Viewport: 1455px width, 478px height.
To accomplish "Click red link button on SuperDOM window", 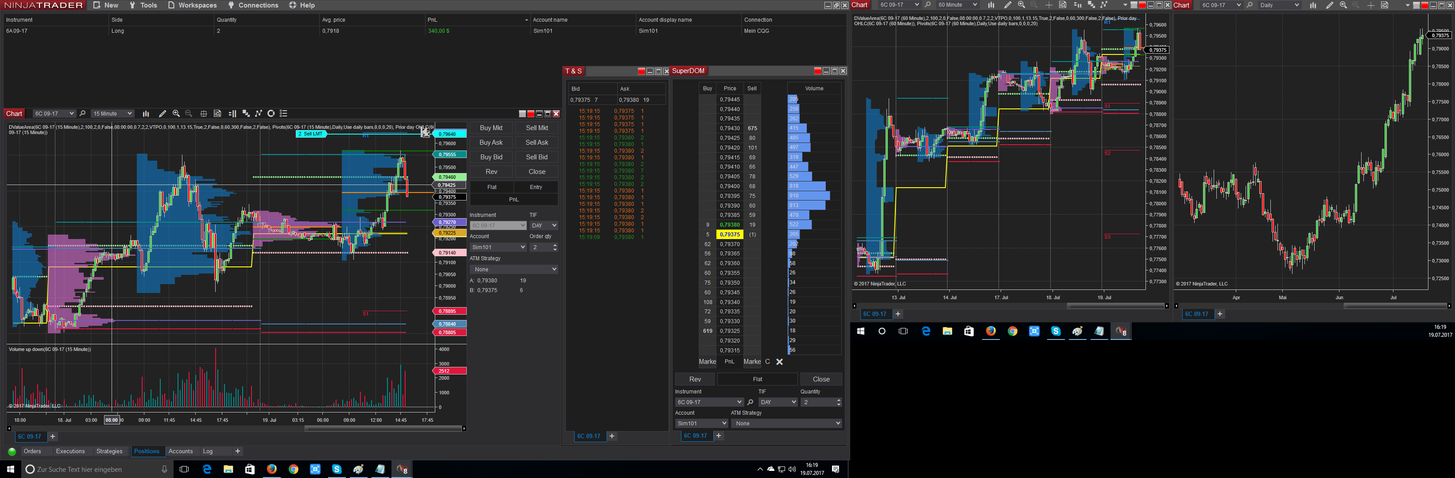I will (x=817, y=70).
